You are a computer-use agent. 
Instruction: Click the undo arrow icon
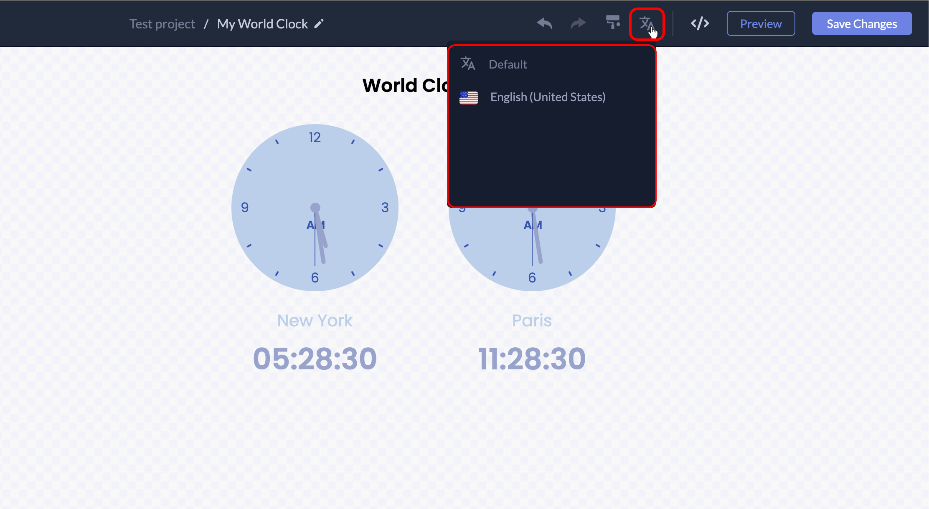tap(544, 23)
